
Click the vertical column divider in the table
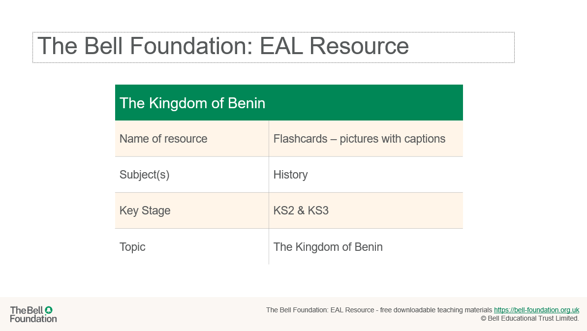269,193
